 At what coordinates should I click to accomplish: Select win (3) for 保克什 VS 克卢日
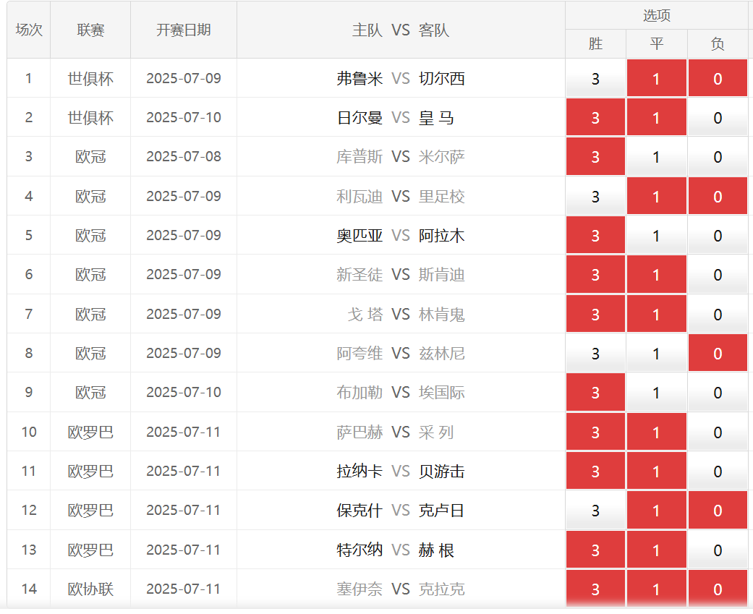pyautogui.click(x=595, y=511)
